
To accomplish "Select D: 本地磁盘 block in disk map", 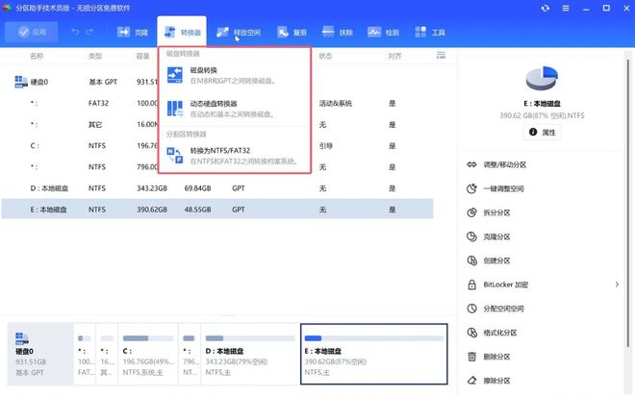I will 250,354.
